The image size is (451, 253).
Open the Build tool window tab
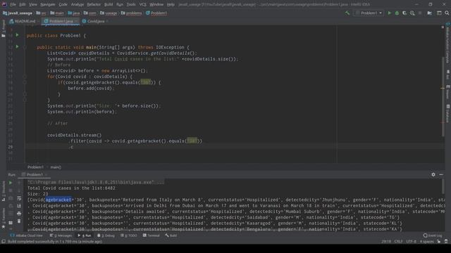point(171,235)
